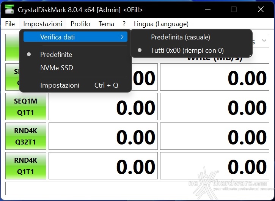Open the Lingua (Language) menu

point(161,24)
